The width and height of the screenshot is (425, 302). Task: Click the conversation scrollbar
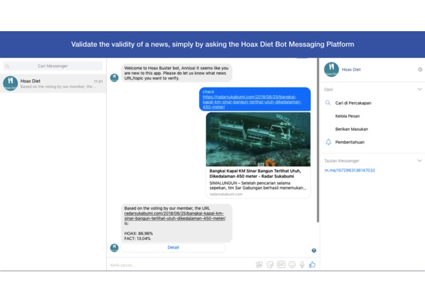[x=317, y=140]
